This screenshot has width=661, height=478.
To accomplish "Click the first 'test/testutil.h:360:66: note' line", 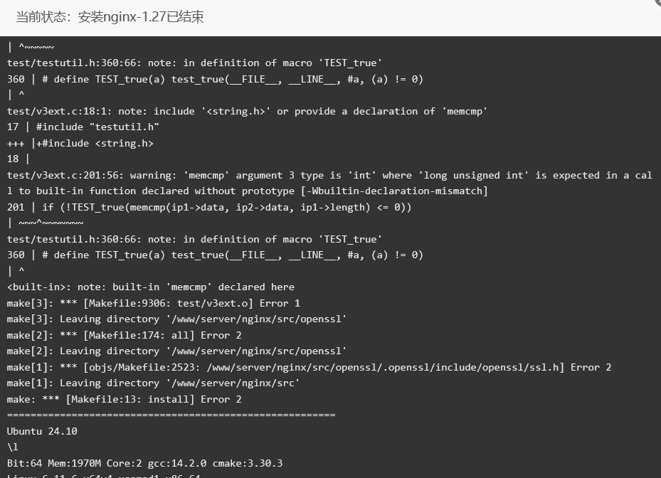I will tap(194, 63).
